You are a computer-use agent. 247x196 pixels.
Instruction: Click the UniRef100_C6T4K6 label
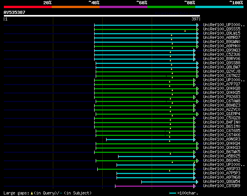click(222, 135)
